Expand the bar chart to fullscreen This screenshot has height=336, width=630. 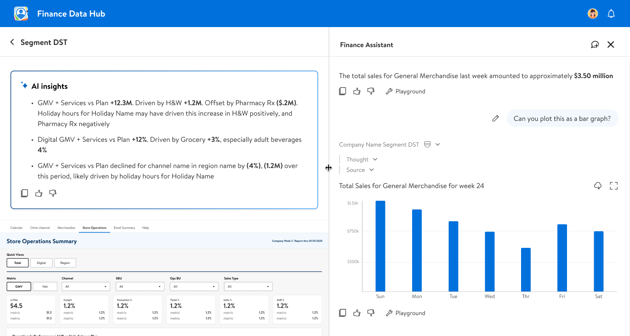(613, 186)
